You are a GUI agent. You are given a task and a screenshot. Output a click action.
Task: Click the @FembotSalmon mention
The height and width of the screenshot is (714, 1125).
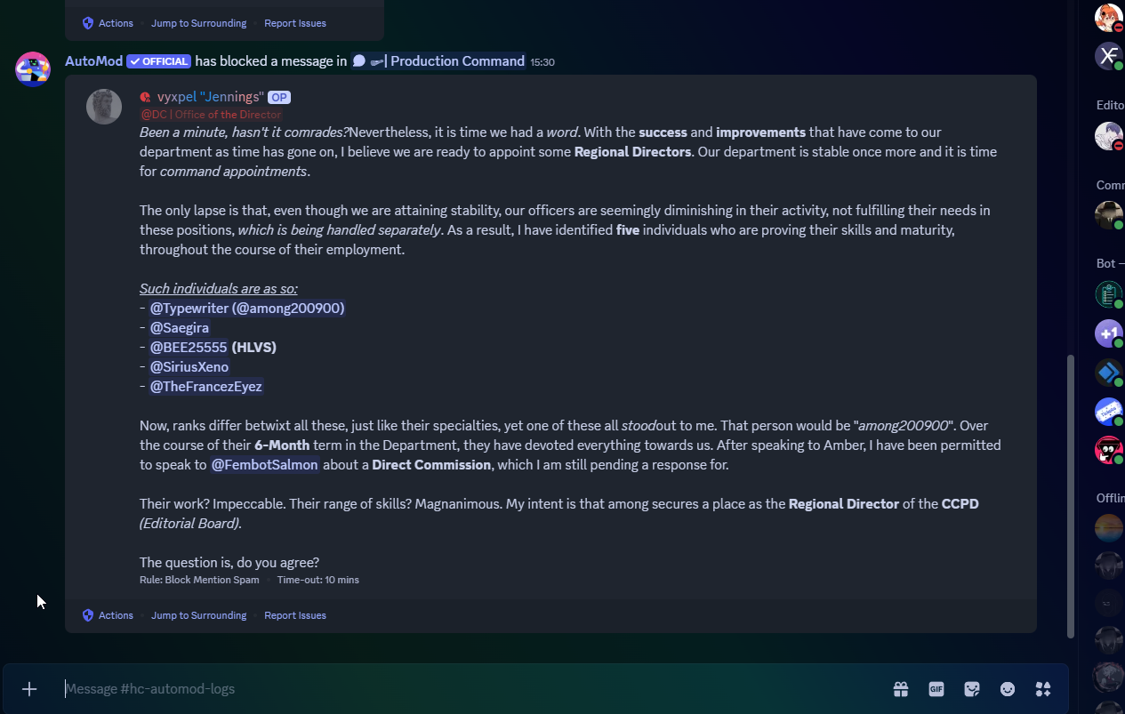(264, 464)
